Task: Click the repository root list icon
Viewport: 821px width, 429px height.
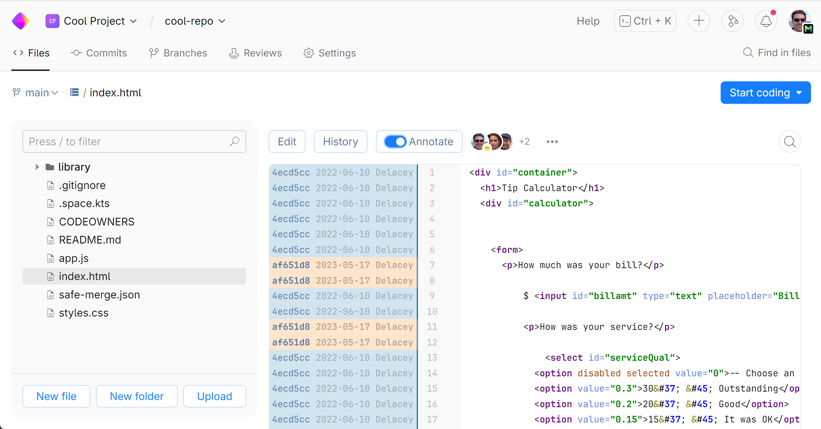Action: (74, 92)
